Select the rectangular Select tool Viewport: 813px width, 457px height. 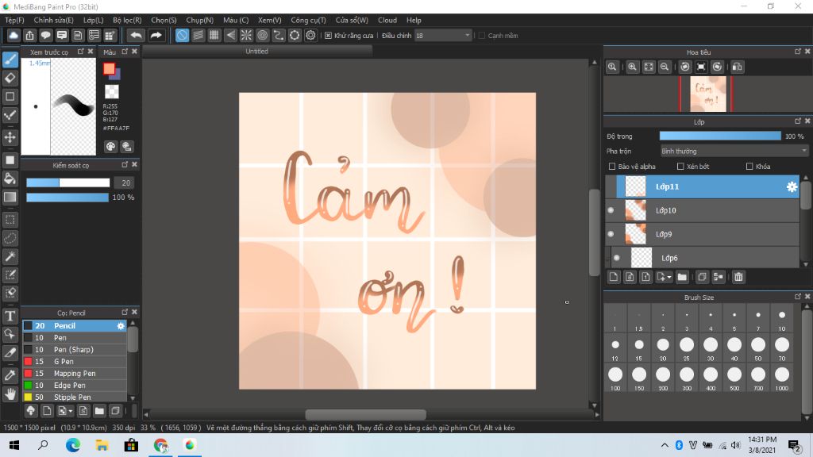point(10,220)
